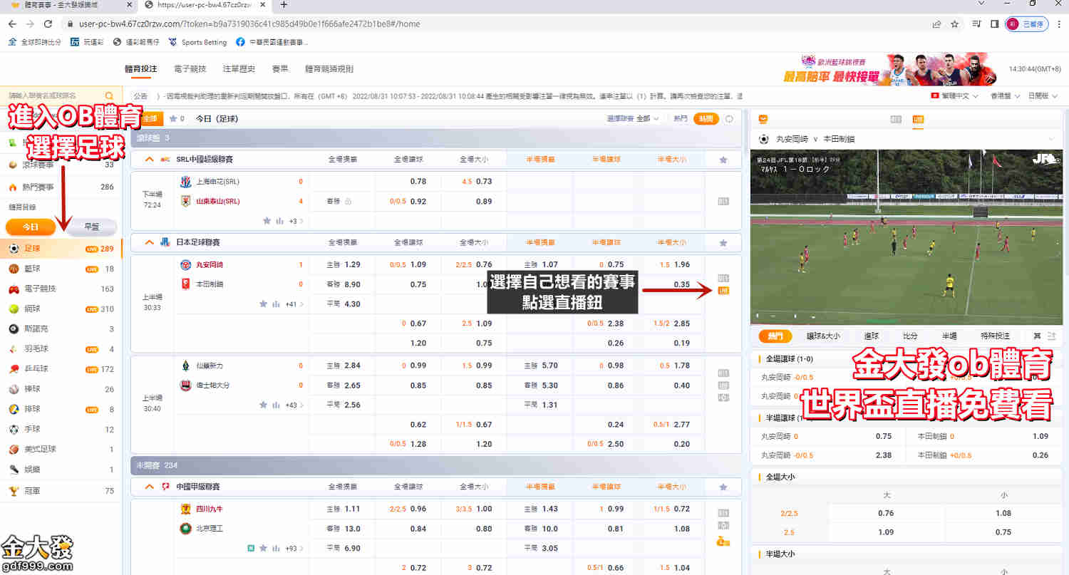Collapse the SRL中國超級聯賽 league section

(150, 160)
